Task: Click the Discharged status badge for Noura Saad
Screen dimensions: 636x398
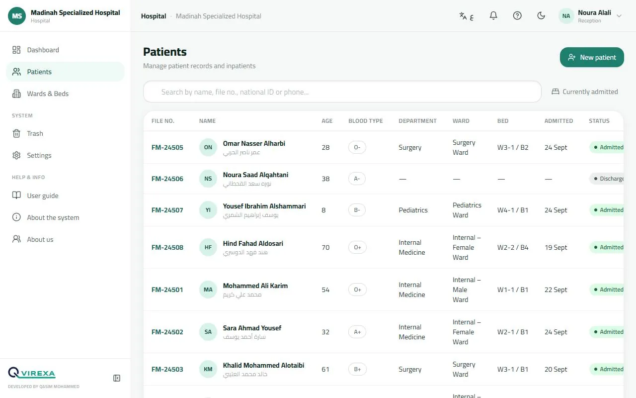Action: coord(607,179)
